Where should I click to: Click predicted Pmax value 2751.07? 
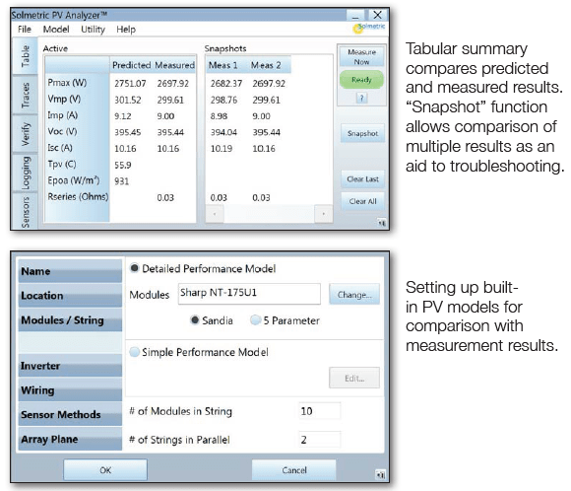pos(130,84)
